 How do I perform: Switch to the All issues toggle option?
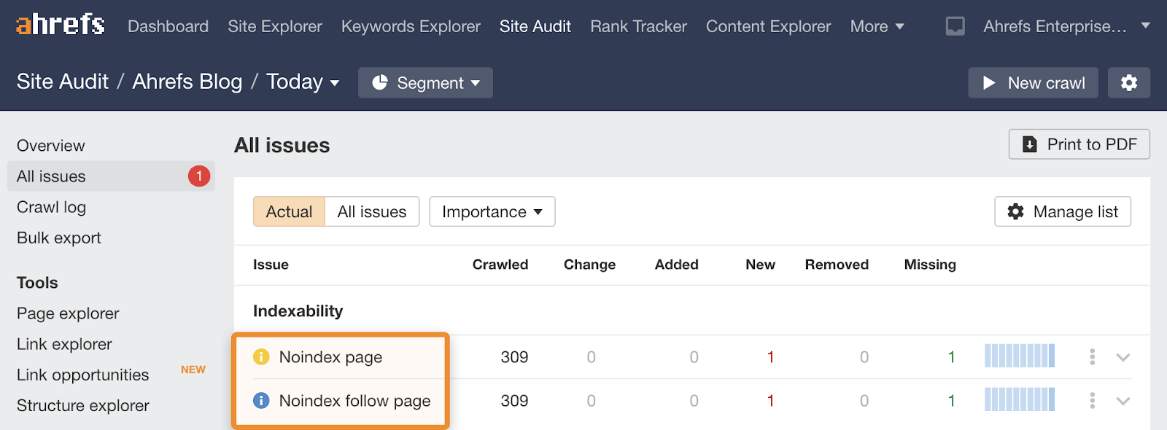(x=371, y=212)
